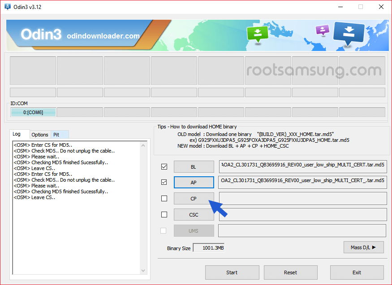Screen dimensions: 392x285
Task: Click the Odin3 app icon in title bar
Action: tap(8, 7)
